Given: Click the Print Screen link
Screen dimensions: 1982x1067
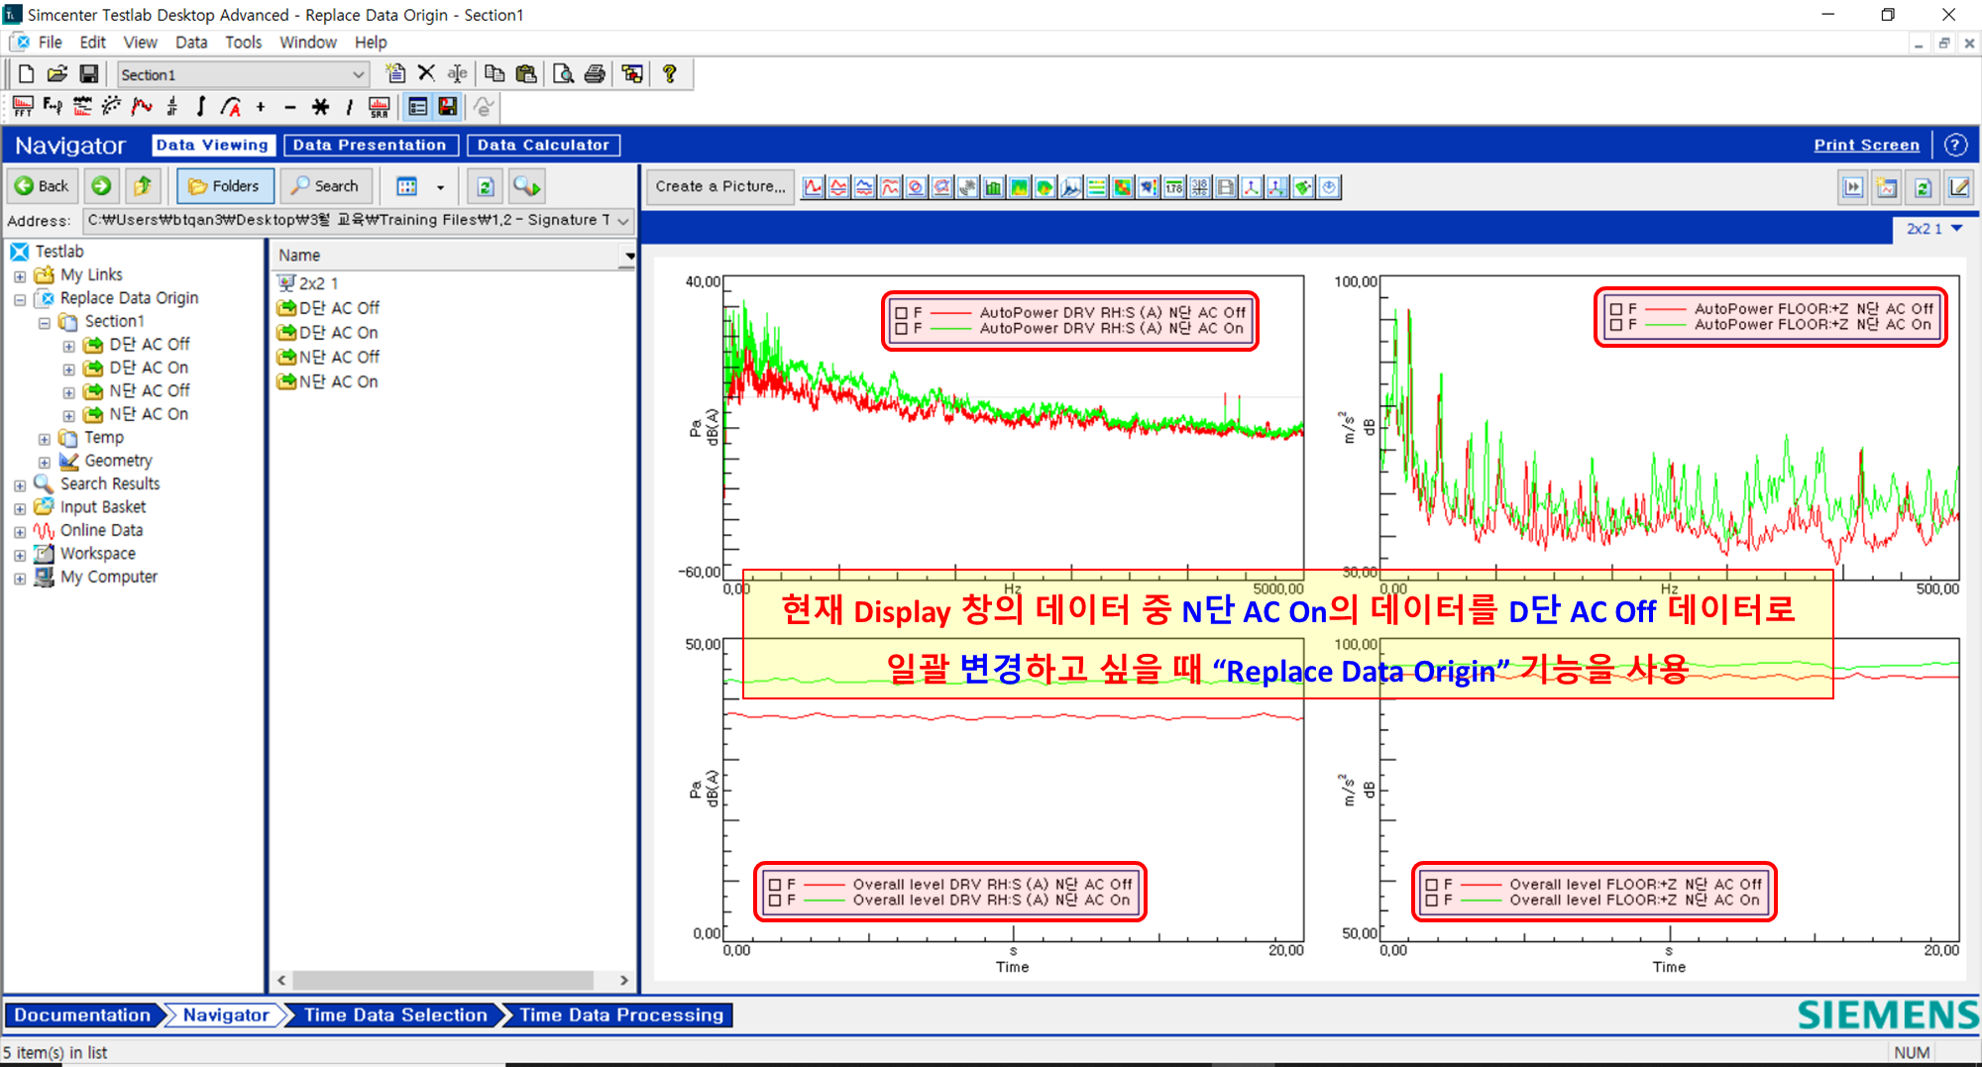Looking at the screenshot, I should pyautogui.click(x=1866, y=145).
